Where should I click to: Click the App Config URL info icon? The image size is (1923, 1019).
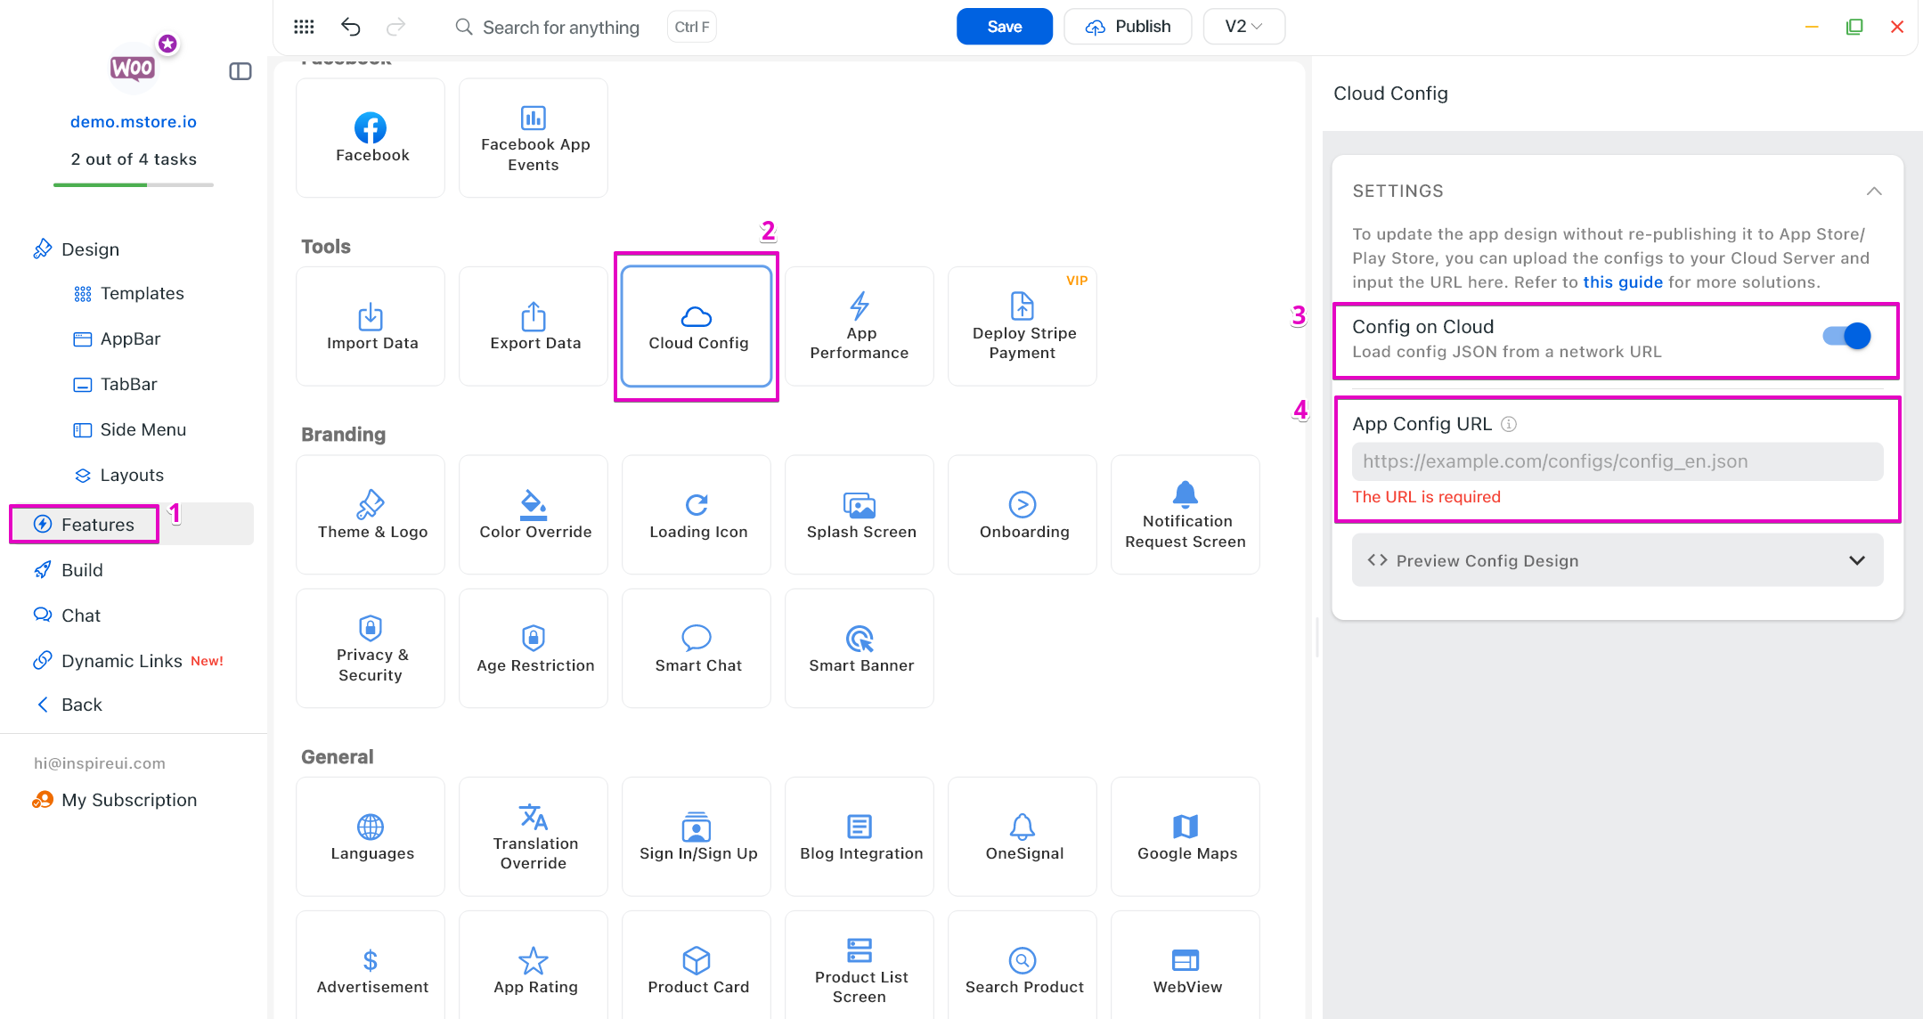coord(1509,424)
